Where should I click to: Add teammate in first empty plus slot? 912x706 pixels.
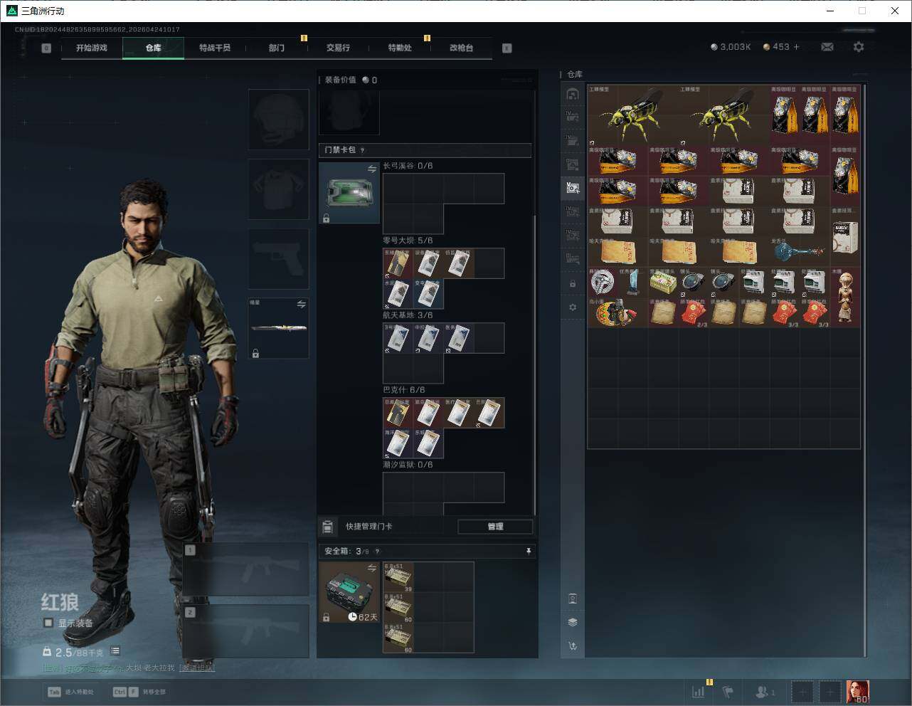pos(802,691)
